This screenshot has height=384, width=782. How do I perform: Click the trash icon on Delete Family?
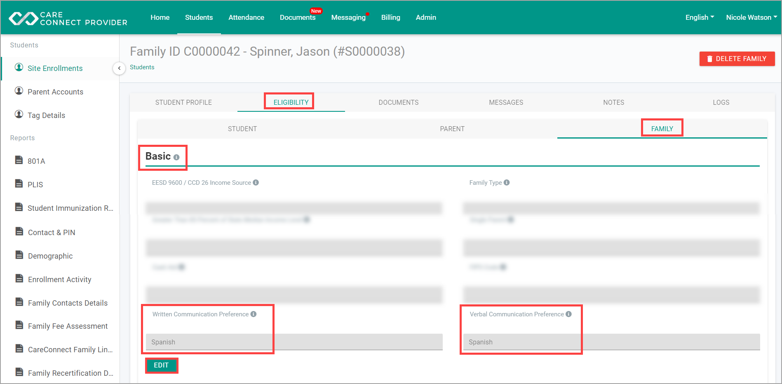[709, 59]
